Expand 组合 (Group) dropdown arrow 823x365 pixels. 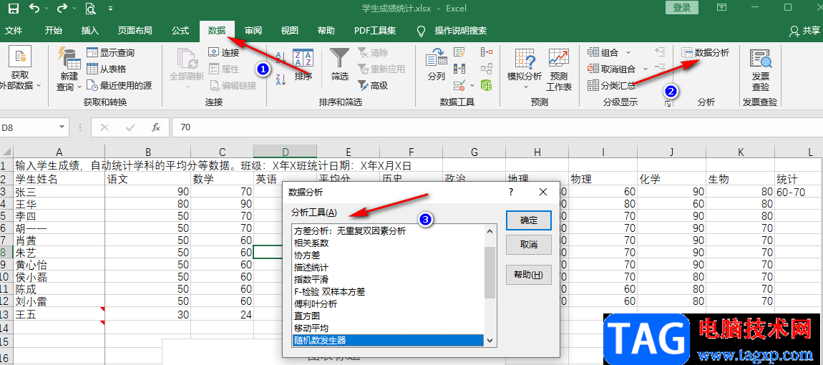(628, 52)
